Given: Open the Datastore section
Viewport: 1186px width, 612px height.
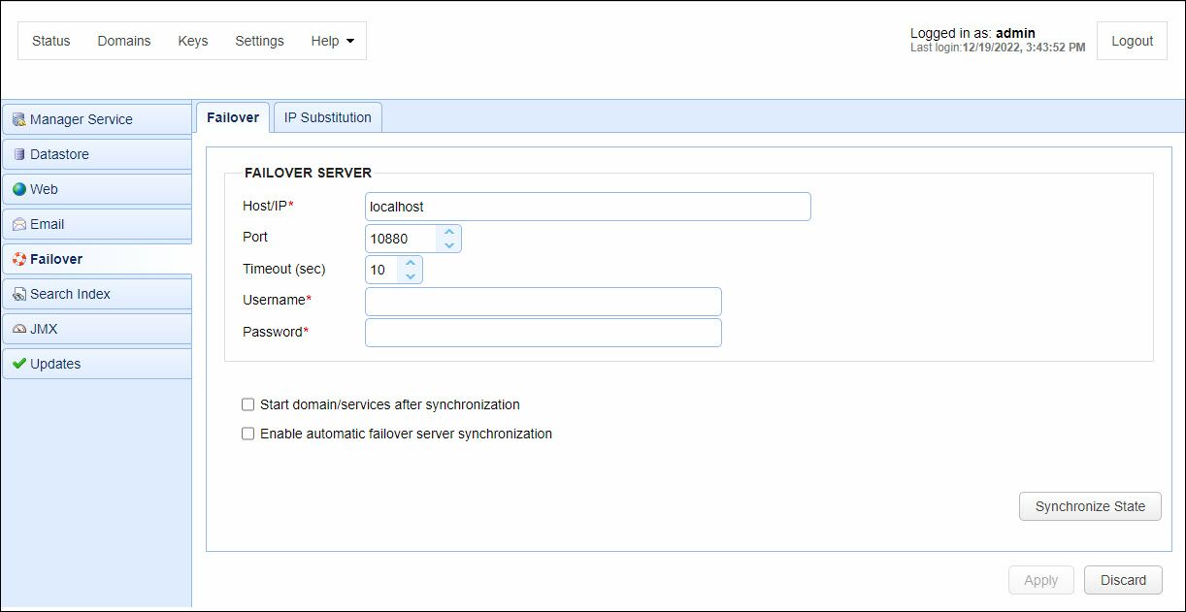Looking at the screenshot, I should [x=97, y=154].
